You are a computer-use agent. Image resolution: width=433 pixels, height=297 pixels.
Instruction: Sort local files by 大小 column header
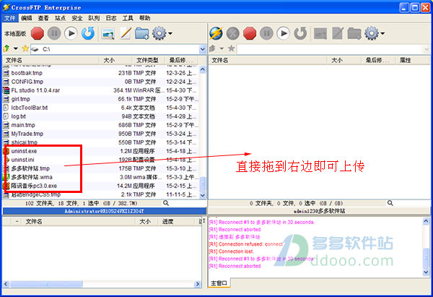tap(115, 60)
